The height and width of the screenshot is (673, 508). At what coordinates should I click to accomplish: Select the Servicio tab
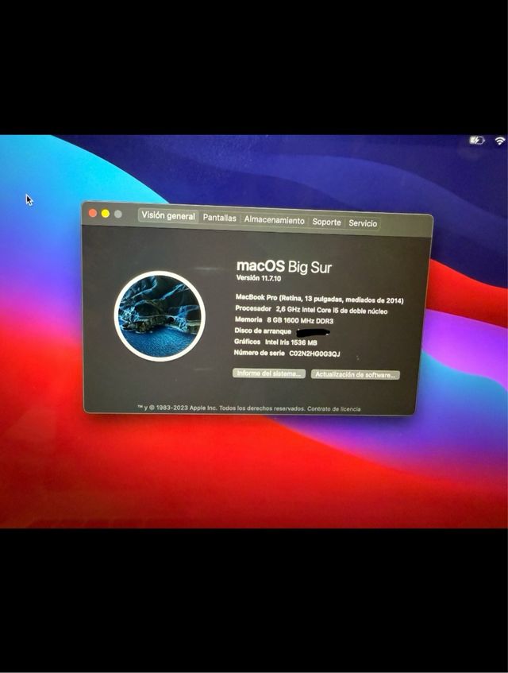tap(363, 223)
